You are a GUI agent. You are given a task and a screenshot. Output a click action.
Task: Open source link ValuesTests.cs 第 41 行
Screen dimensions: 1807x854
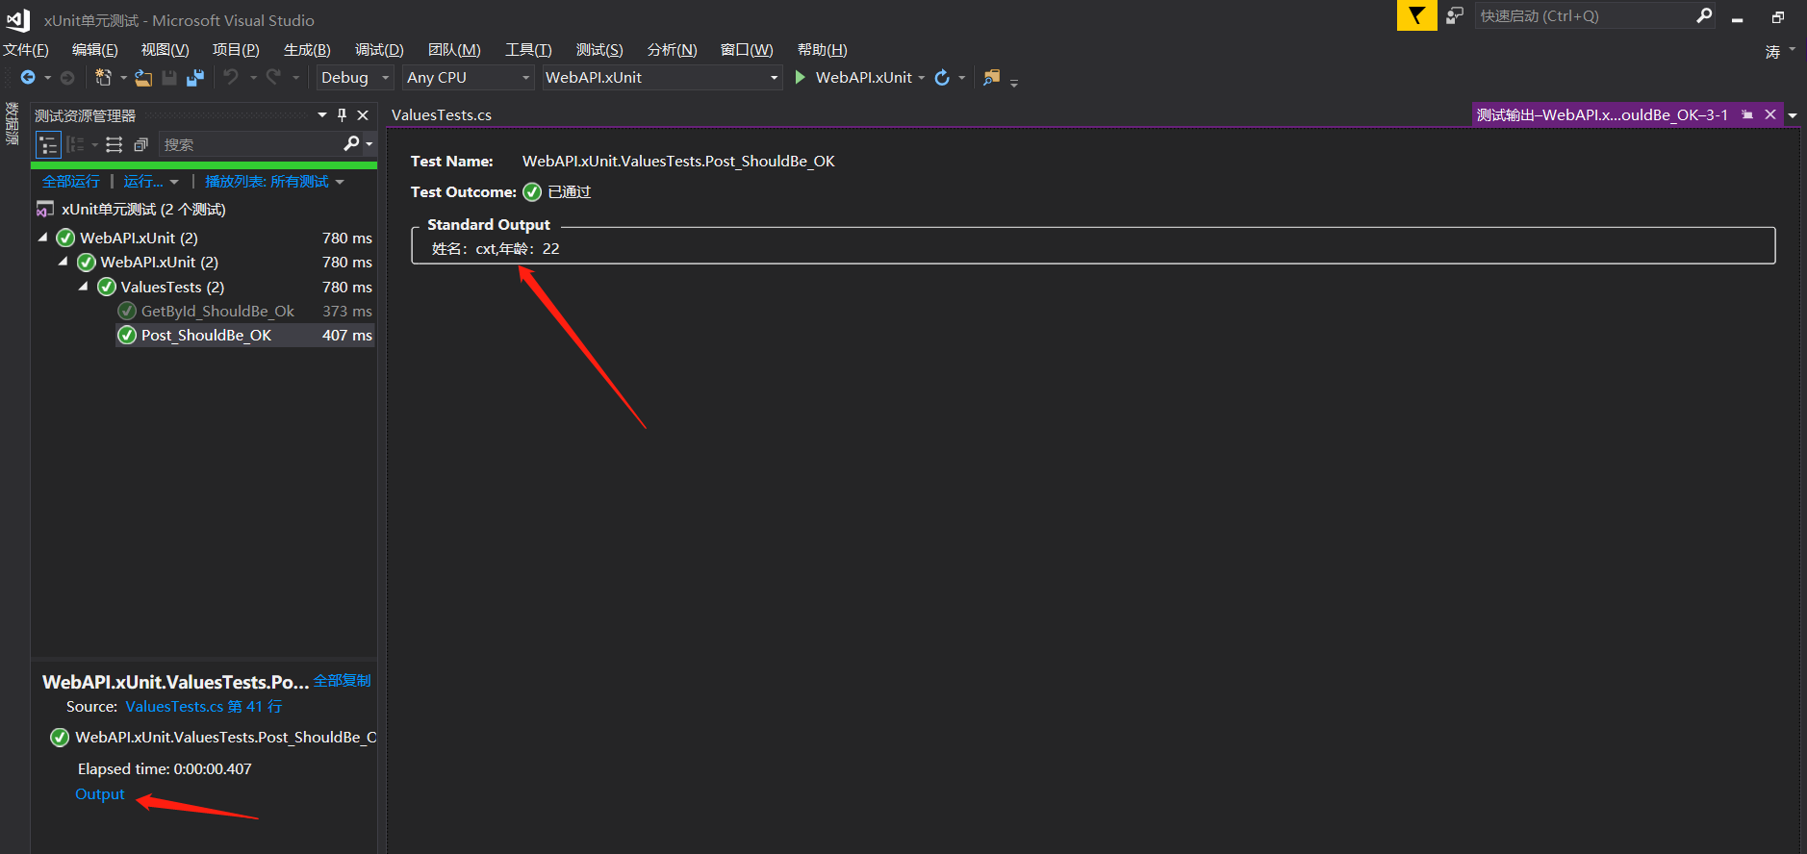204,707
